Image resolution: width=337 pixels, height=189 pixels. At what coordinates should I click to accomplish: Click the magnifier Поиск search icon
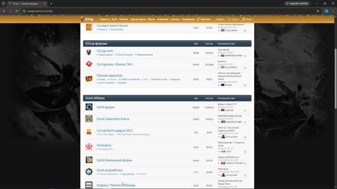point(229,19)
